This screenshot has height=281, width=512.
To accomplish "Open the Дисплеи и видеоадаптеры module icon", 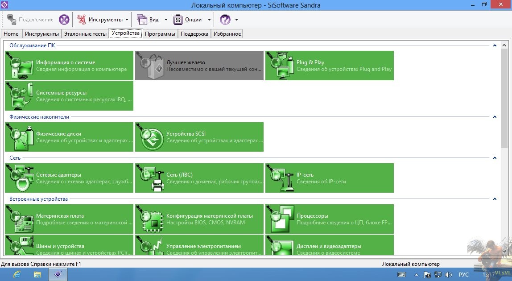I will coord(280,245).
